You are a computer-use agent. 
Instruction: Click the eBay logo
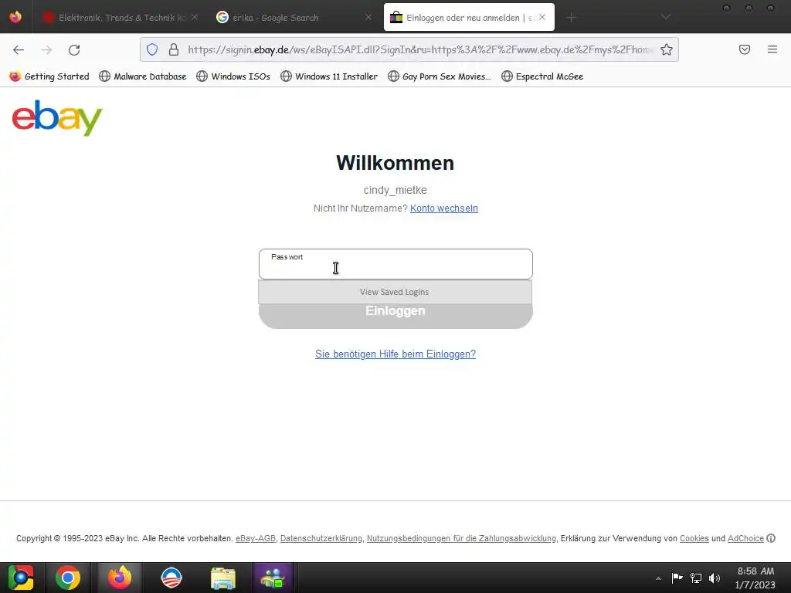tap(57, 118)
